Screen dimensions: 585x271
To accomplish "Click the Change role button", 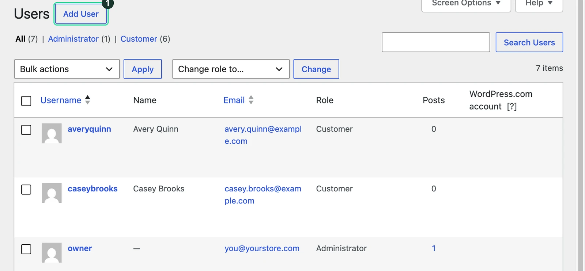I will (x=316, y=69).
